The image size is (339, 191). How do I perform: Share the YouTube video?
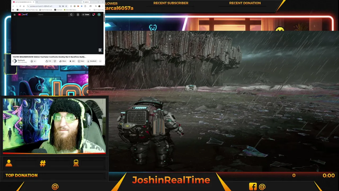63,61
